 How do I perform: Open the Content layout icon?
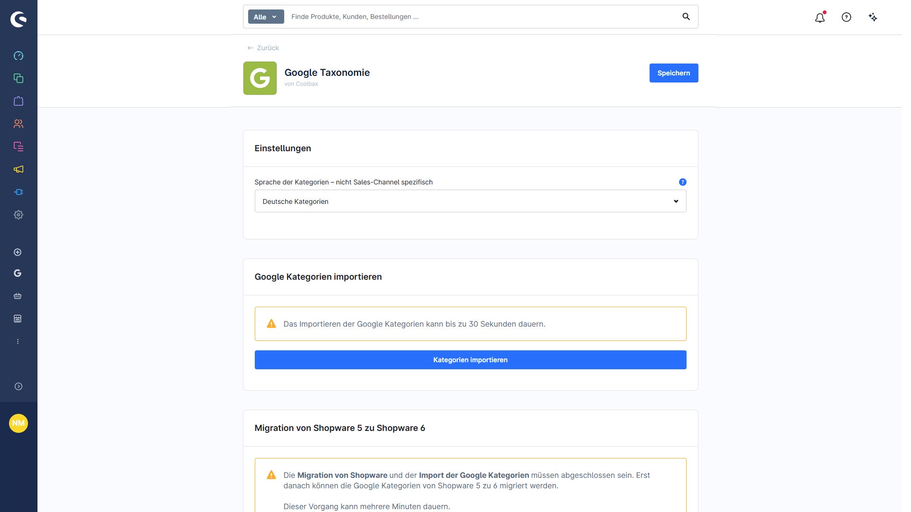click(x=19, y=146)
